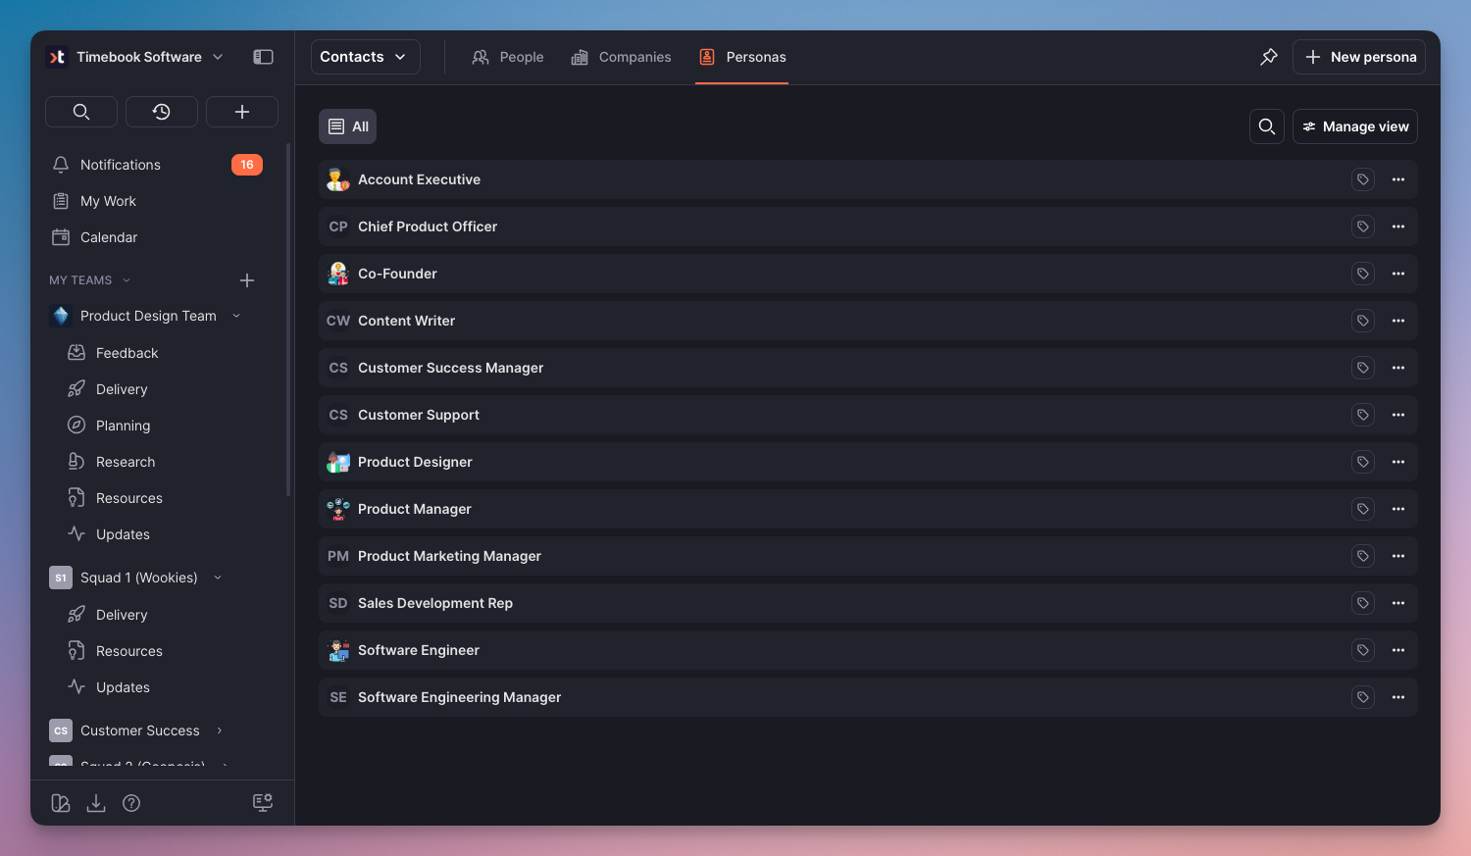Switch to the People tab
The image size is (1471, 856).
508,57
